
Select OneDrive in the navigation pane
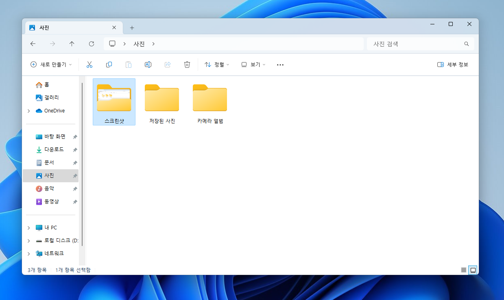point(50,110)
